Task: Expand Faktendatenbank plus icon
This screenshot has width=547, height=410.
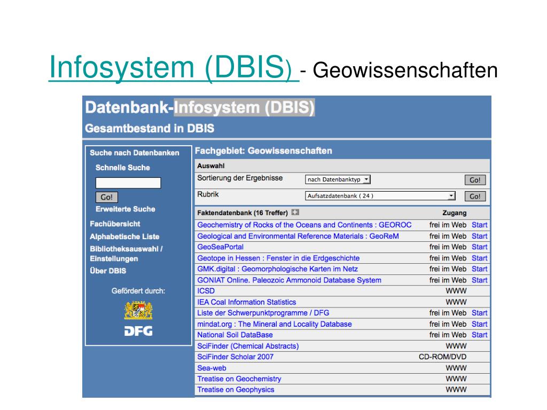Action: click(295, 212)
